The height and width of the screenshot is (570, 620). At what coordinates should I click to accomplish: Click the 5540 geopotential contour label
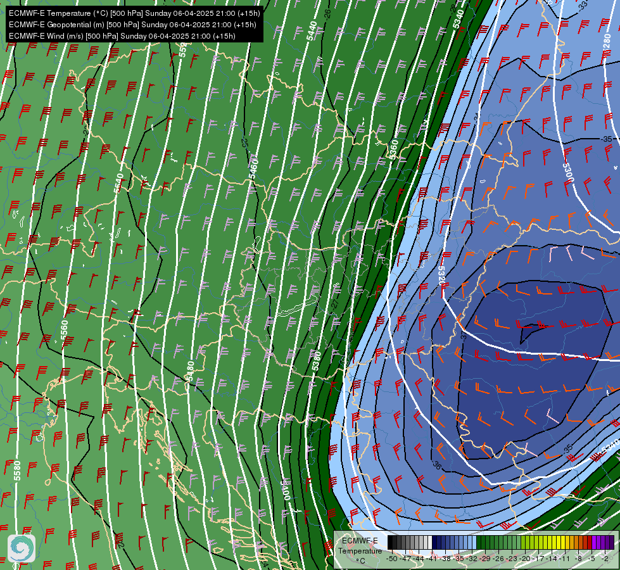click(118, 183)
